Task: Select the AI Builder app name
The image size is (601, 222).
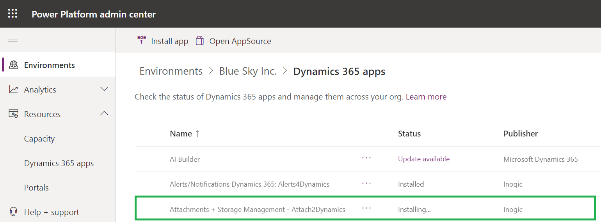Action: (185, 159)
